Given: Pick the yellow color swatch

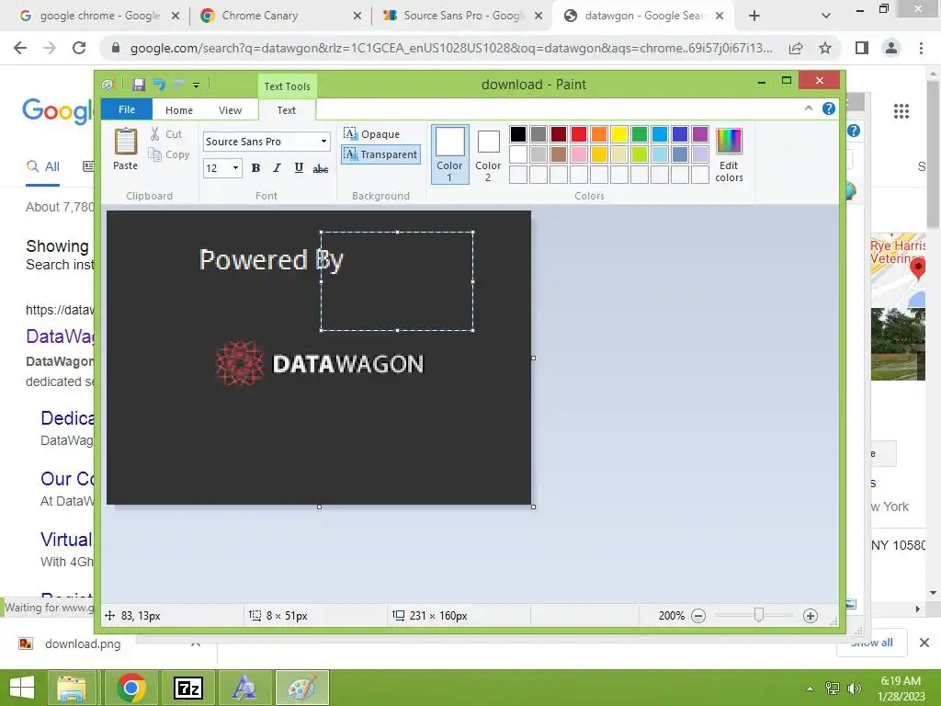Looking at the screenshot, I should coord(619,134).
